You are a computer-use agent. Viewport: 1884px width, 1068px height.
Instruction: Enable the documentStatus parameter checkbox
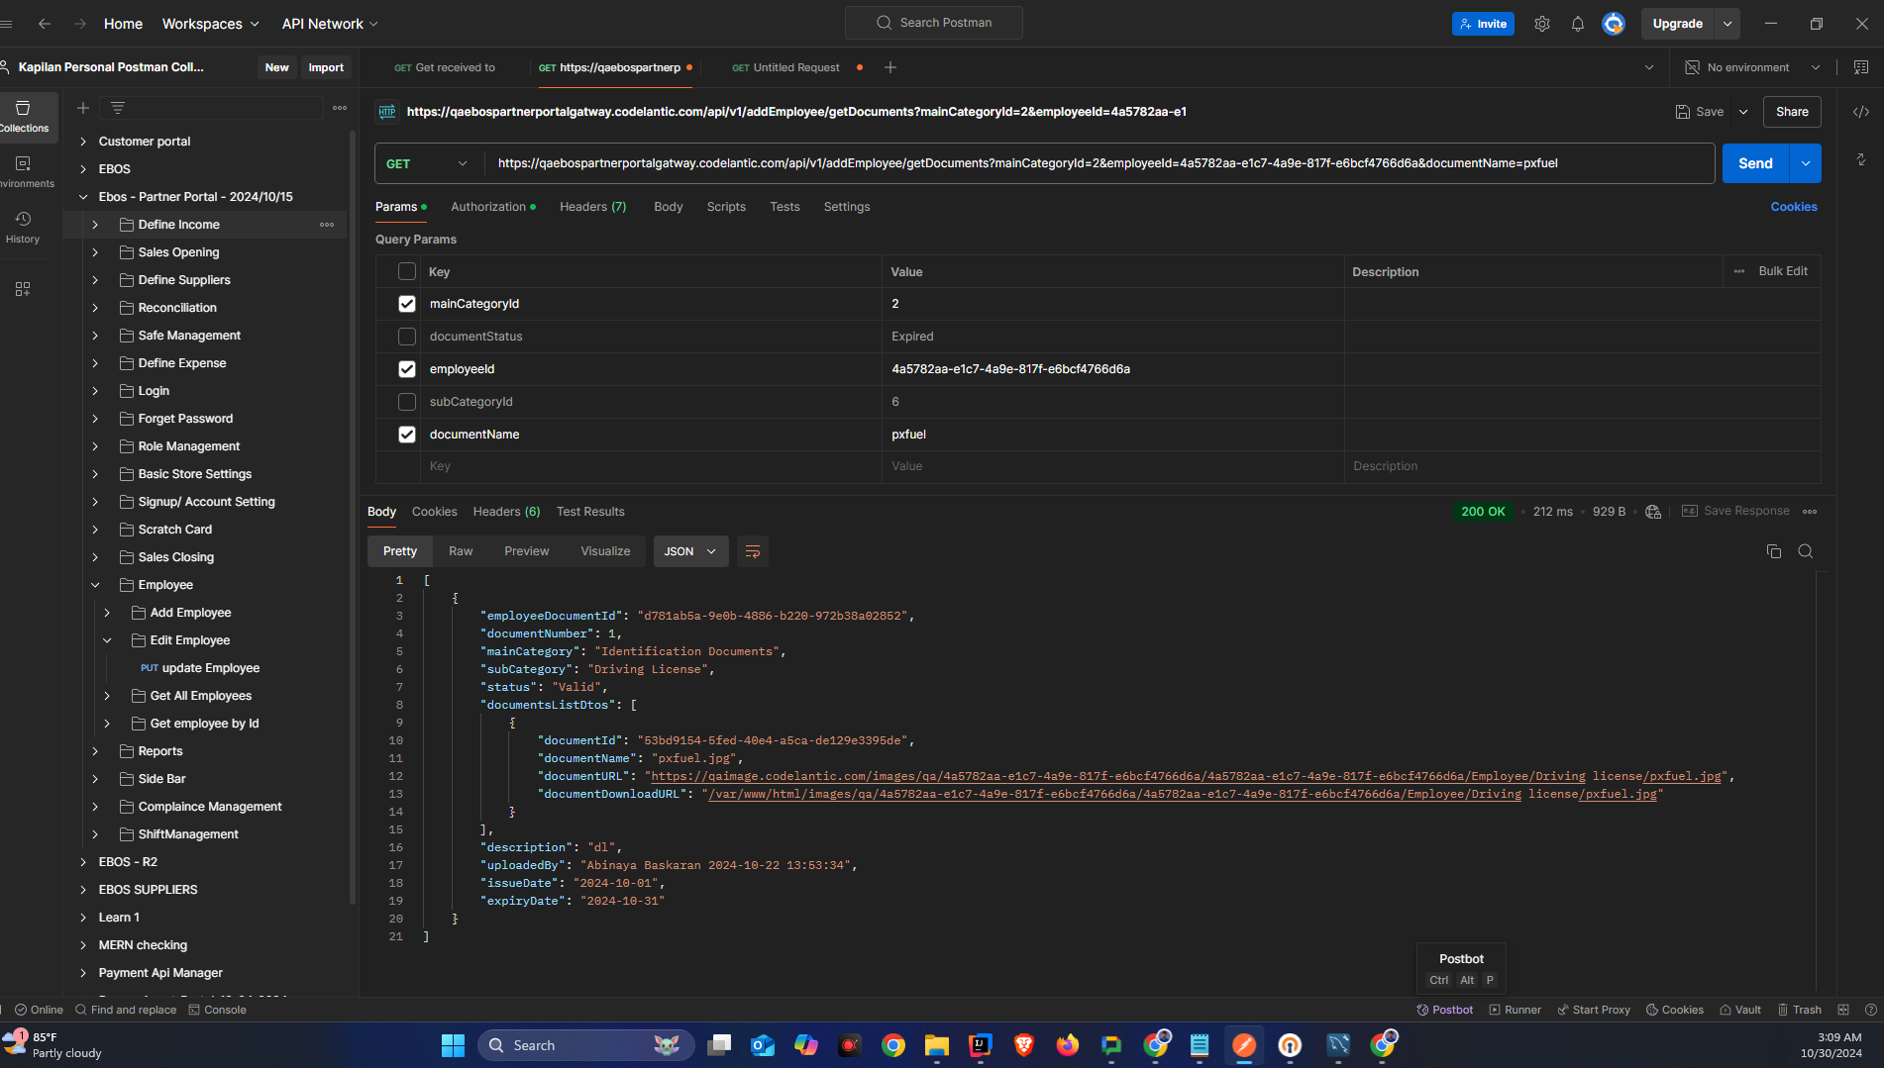(407, 337)
